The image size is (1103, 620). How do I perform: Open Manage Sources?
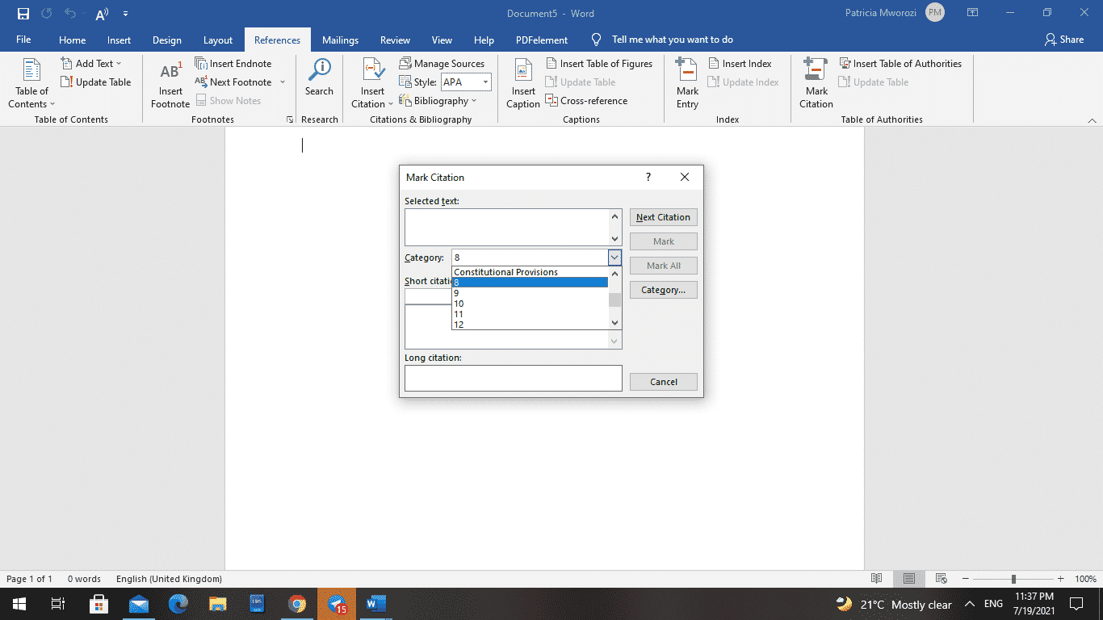point(442,63)
